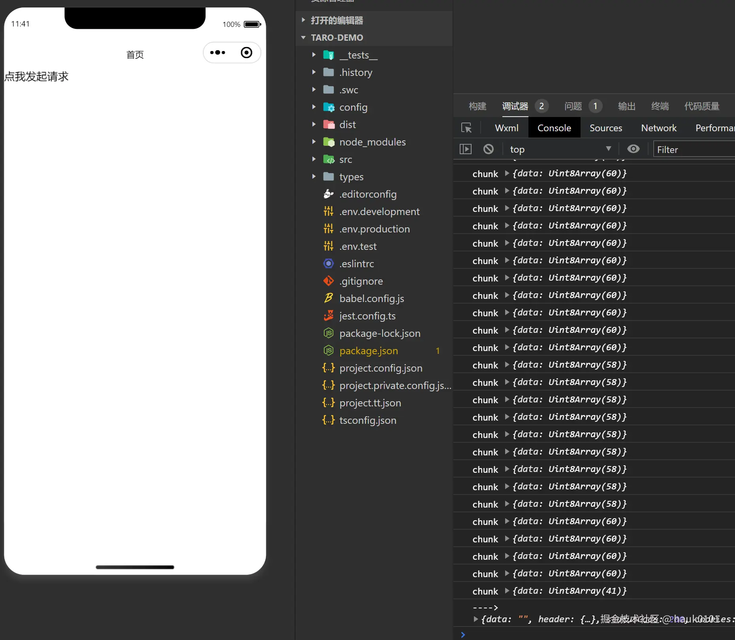The width and height of the screenshot is (735, 640).
Task: Click the console Filter input
Action: [694, 149]
